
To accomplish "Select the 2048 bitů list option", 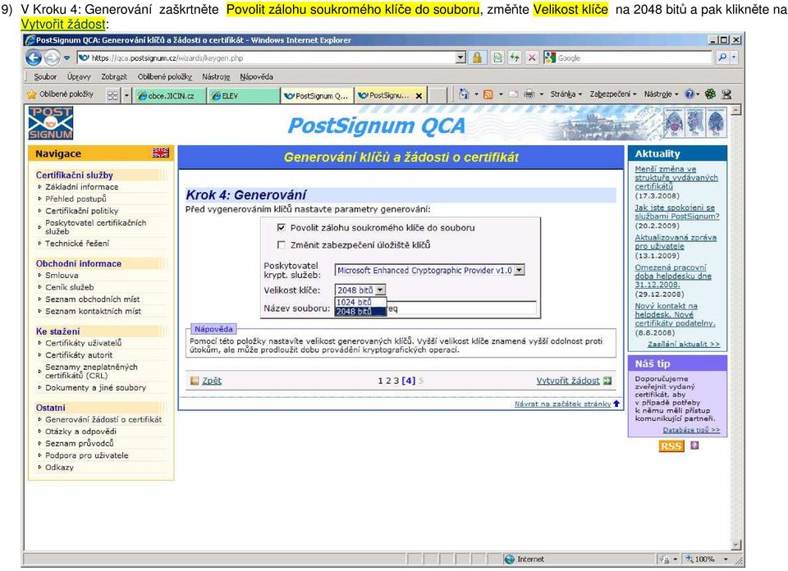I will pyautogui.click(x=360, y=312).
